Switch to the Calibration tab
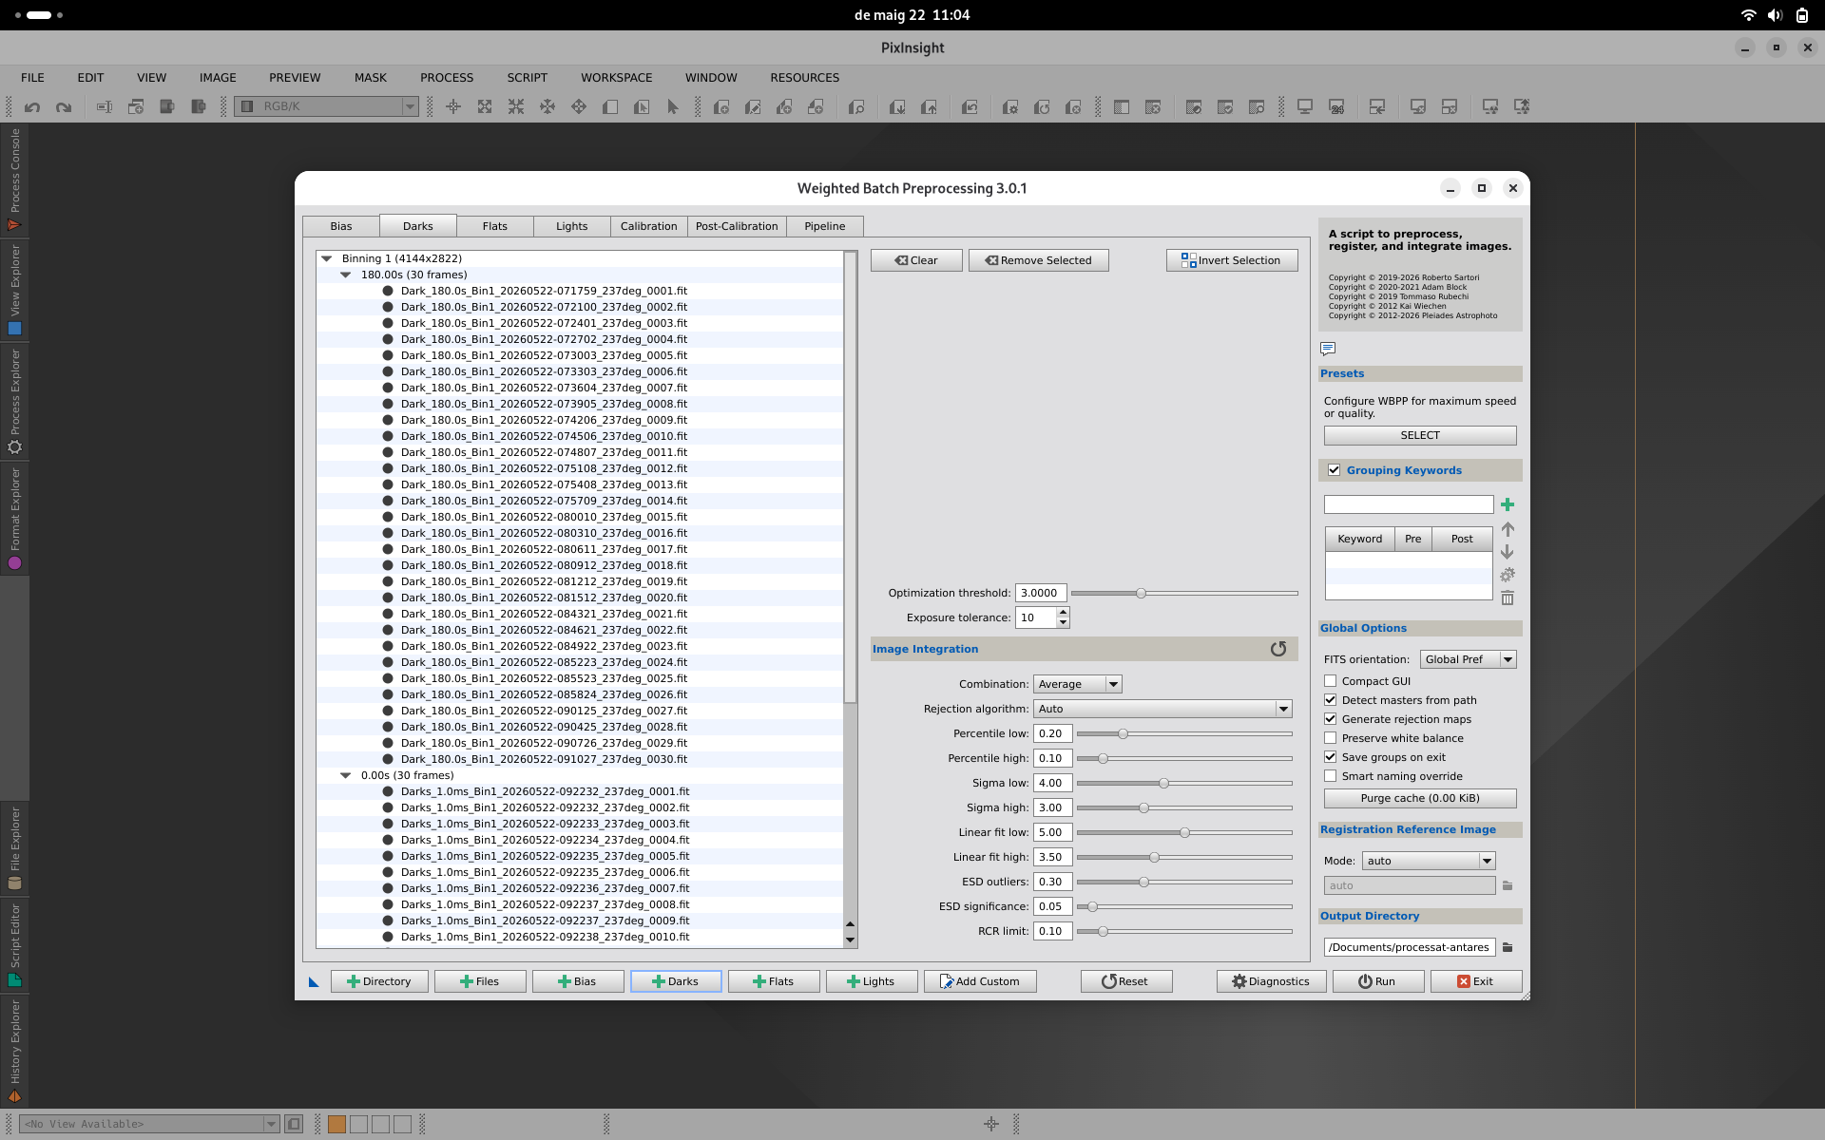Viewport: 1825px width, 1140px height. (649, 226)
